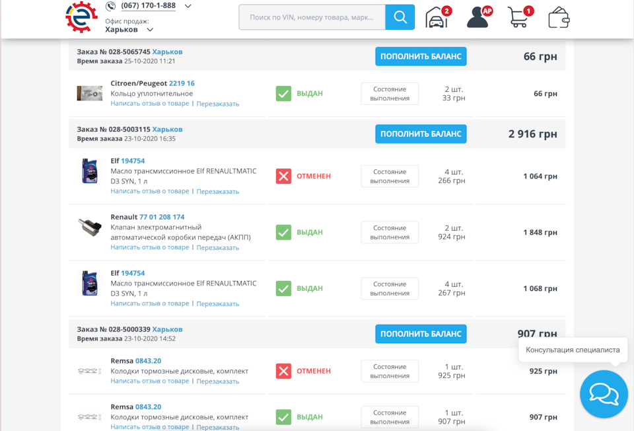Viewport: 634px width, 431px height.
Task: Click green check icon of Citroen ring
Action: coord(283,93)
